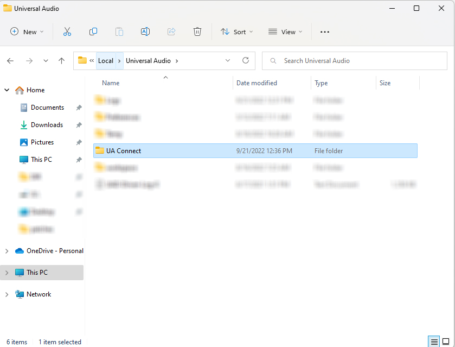The image size is (455, 347).
Task: Open the View menu
Action: pos(285,32)
